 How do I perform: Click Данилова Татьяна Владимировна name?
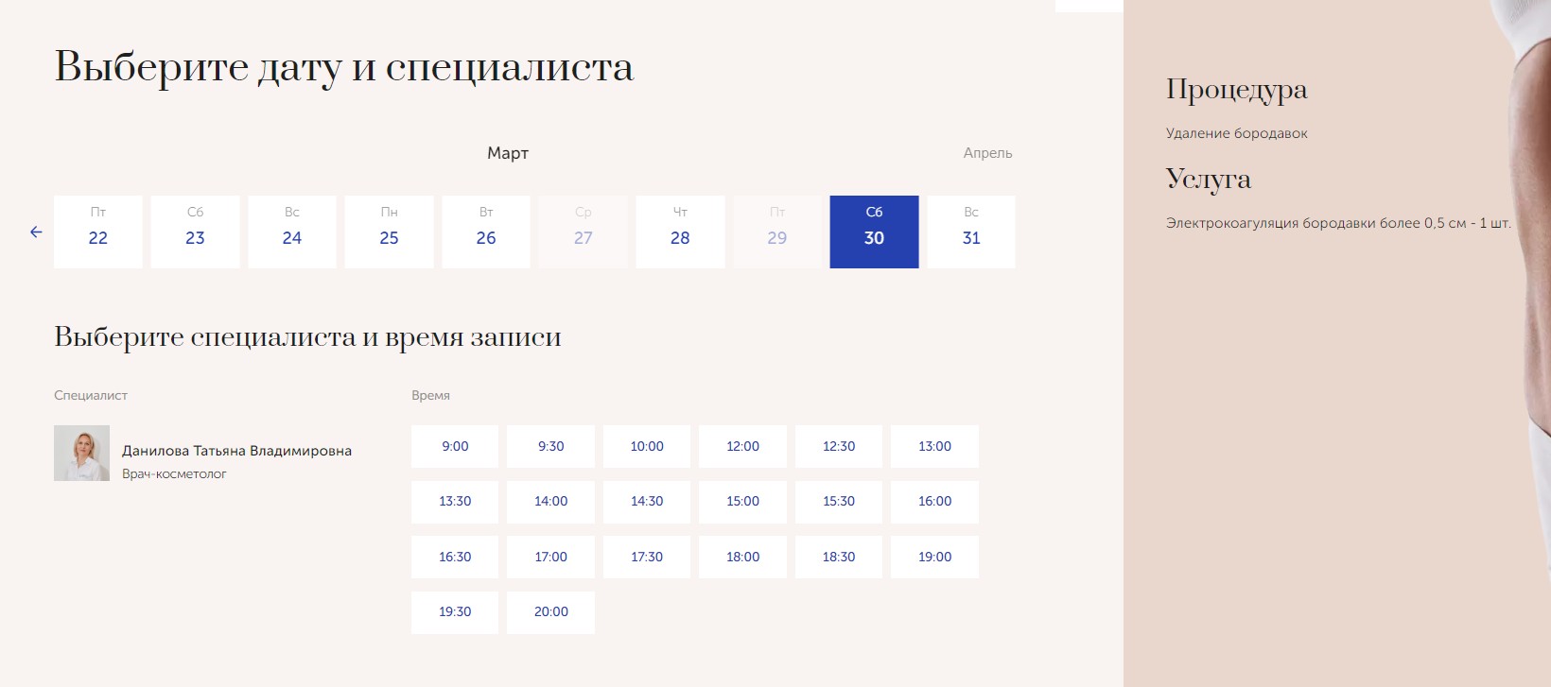tap(236, 451)
